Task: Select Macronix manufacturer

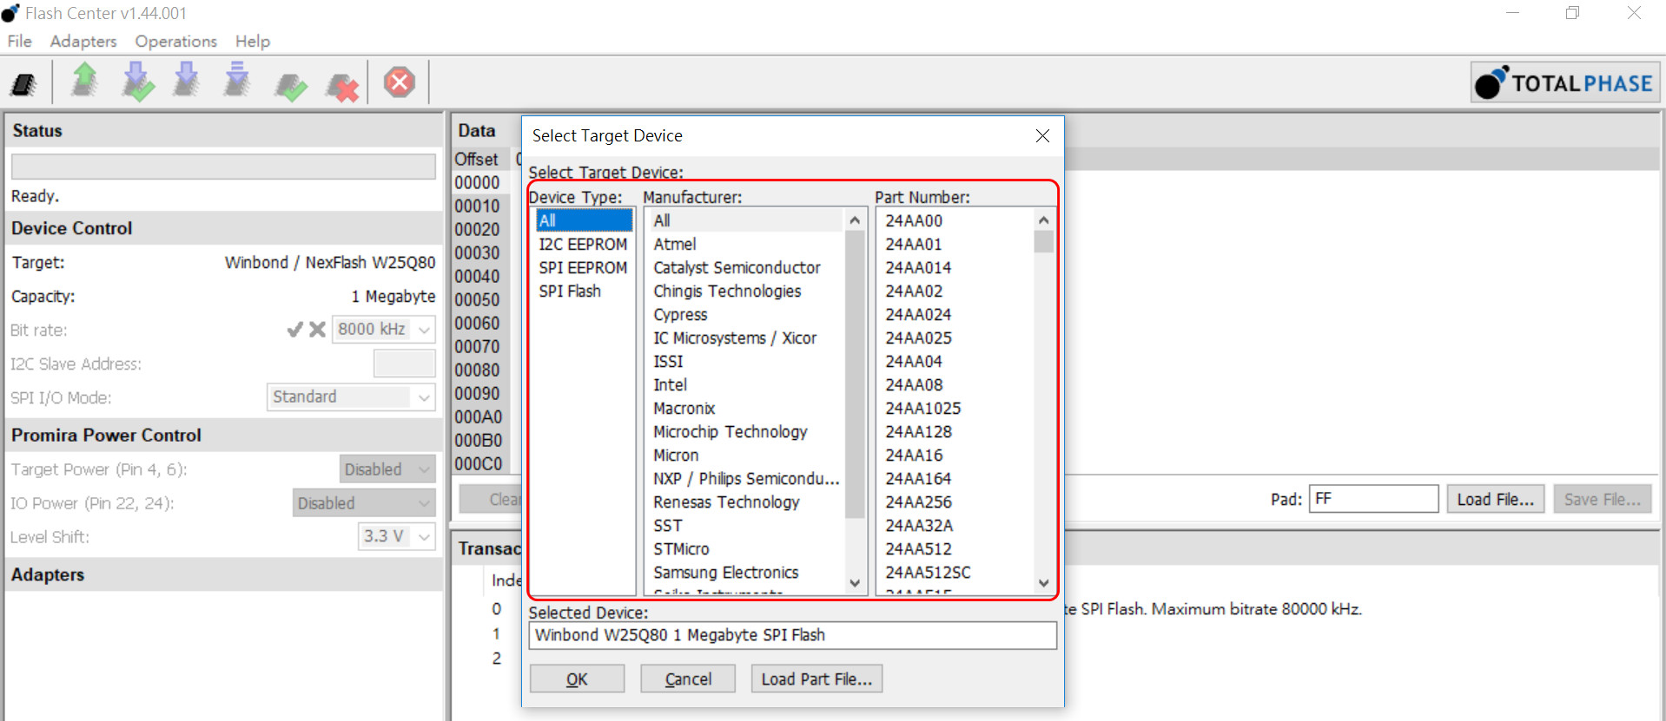Action: [x=684, y=408]
